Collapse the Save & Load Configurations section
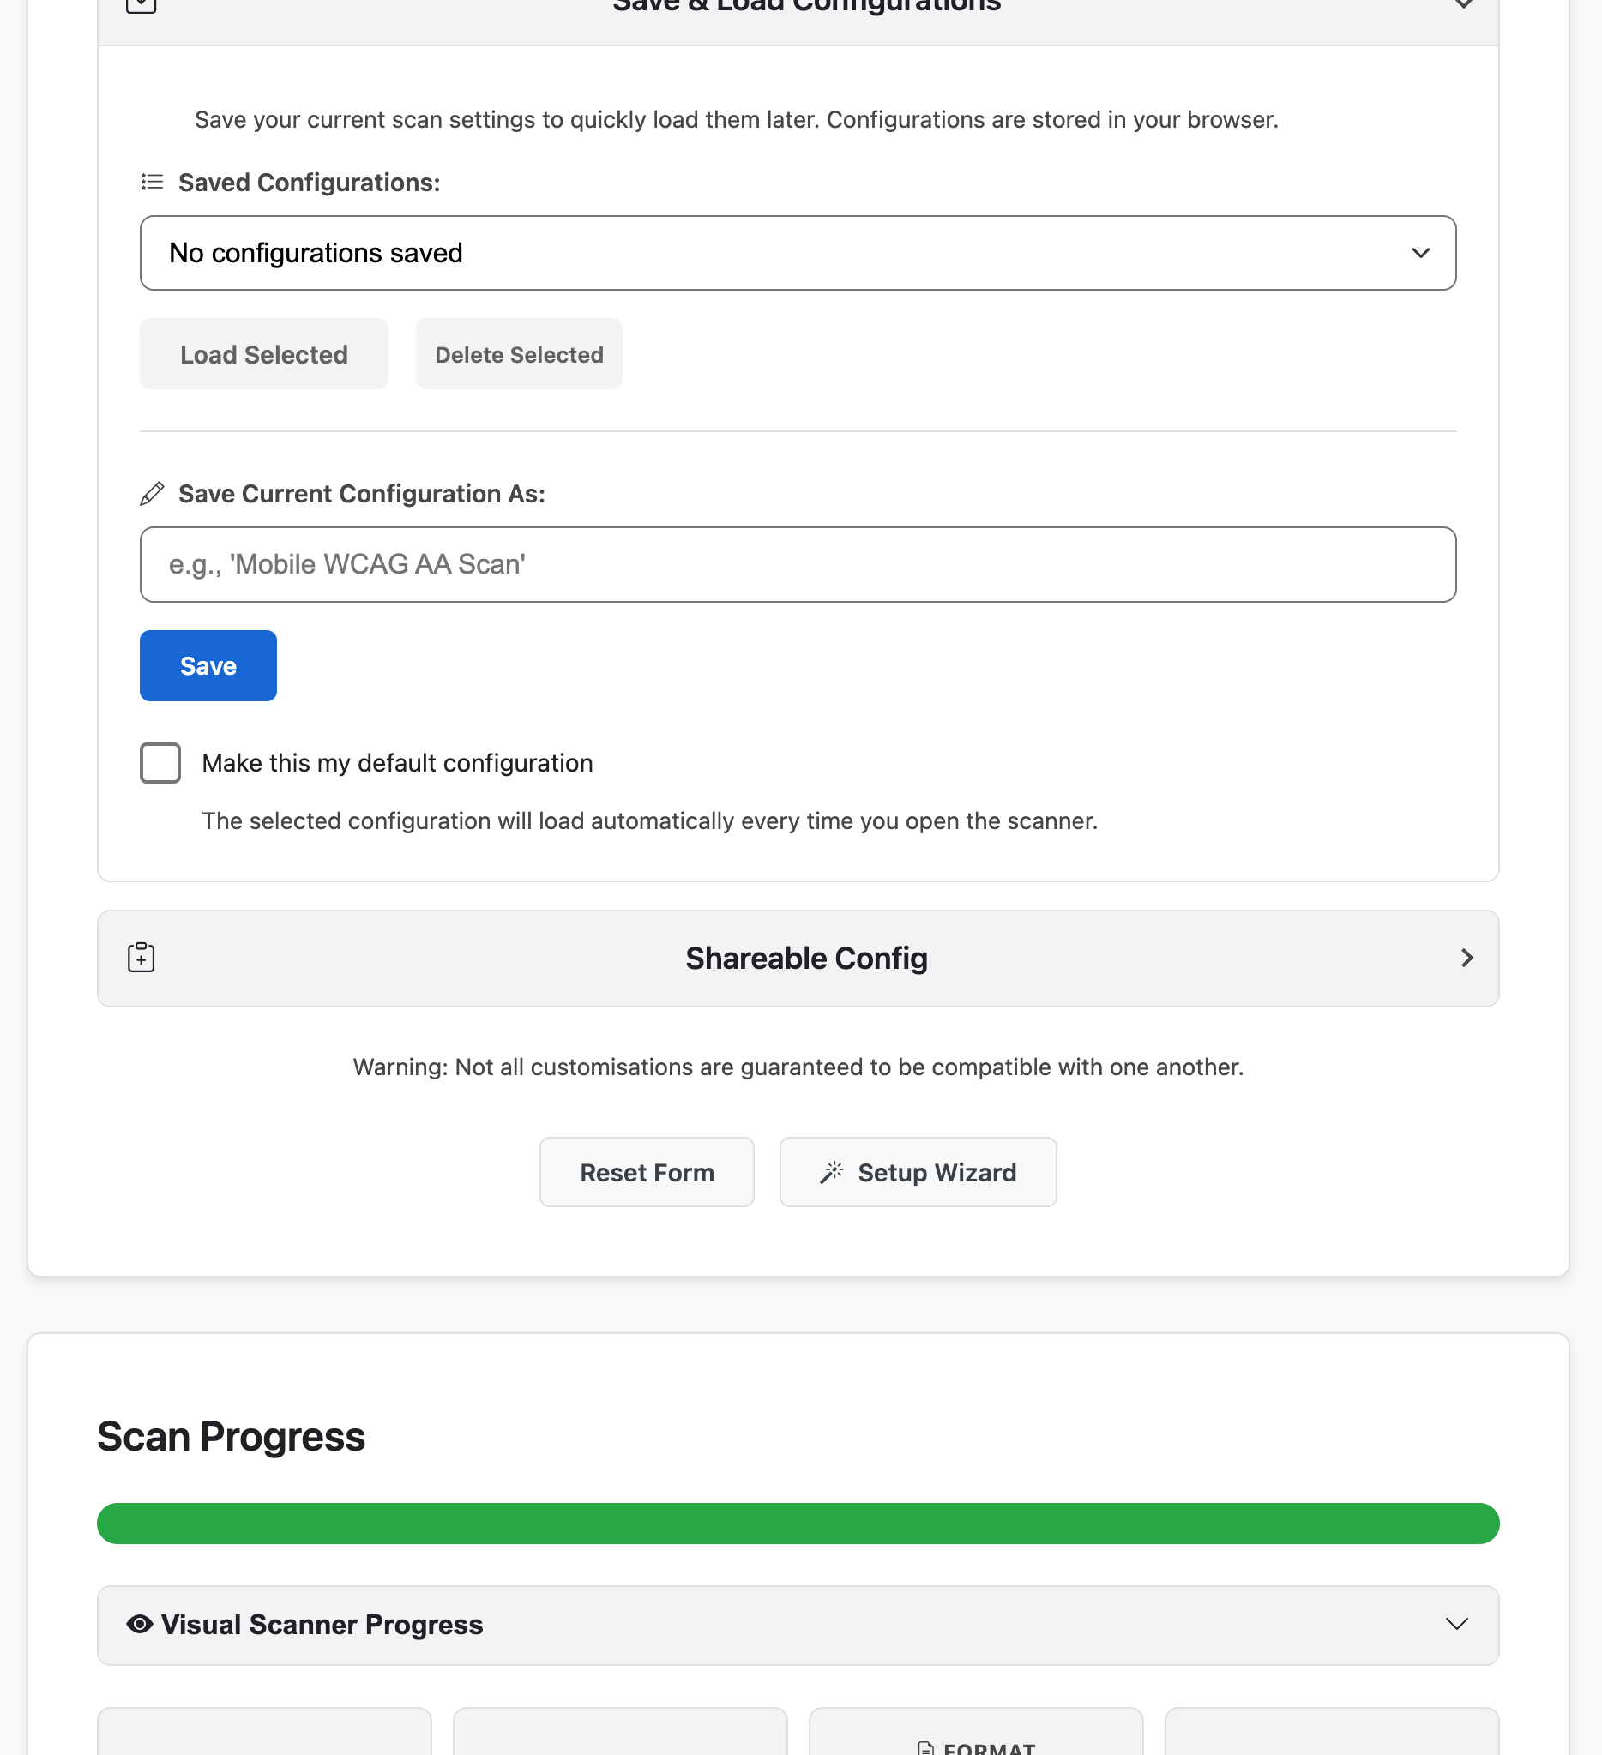Screen dimensions: 1602x1755 pos(1464,5)
